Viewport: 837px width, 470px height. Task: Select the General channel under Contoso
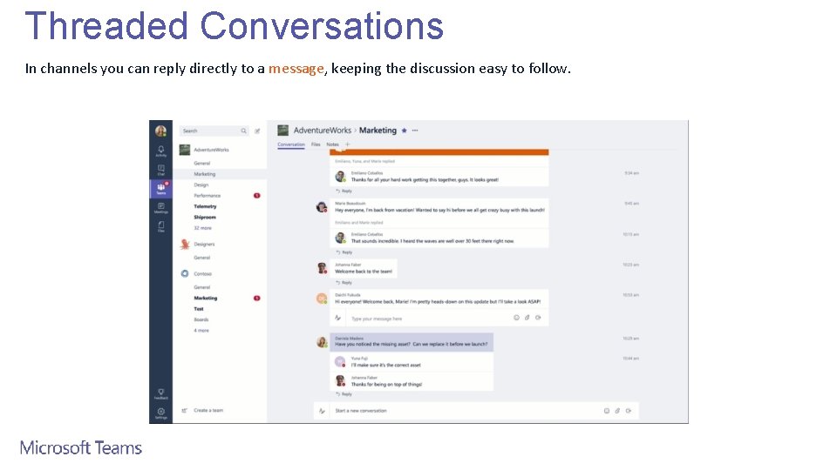pos(201,287)
